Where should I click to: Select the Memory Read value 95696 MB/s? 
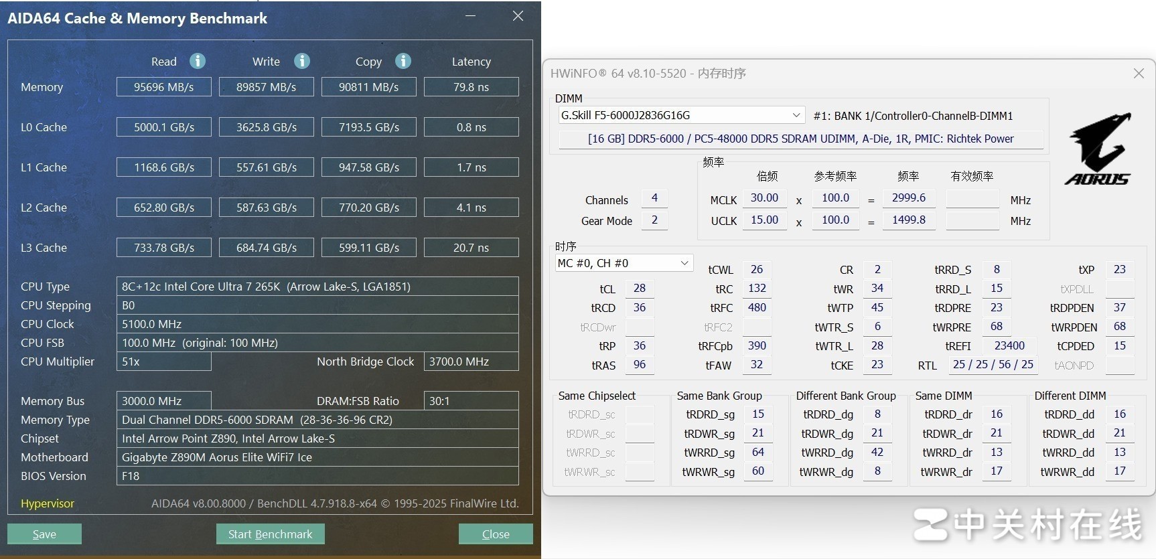[x=164, y=87]
